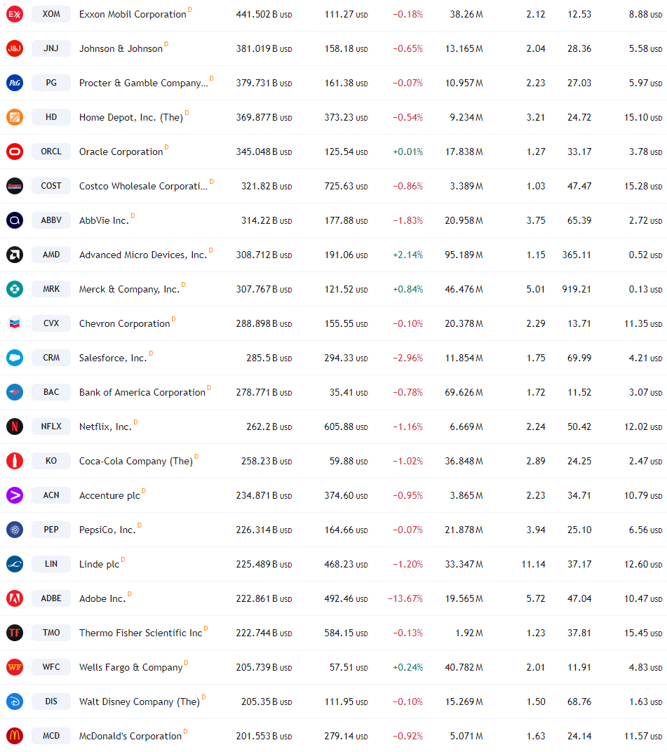Click the Salesforce cloud logo icon
The height and width of the screenshot is (752, 667).
coord(15,358)
